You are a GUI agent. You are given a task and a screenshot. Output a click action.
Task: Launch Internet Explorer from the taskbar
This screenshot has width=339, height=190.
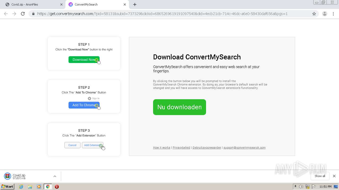tap(21, 187)
